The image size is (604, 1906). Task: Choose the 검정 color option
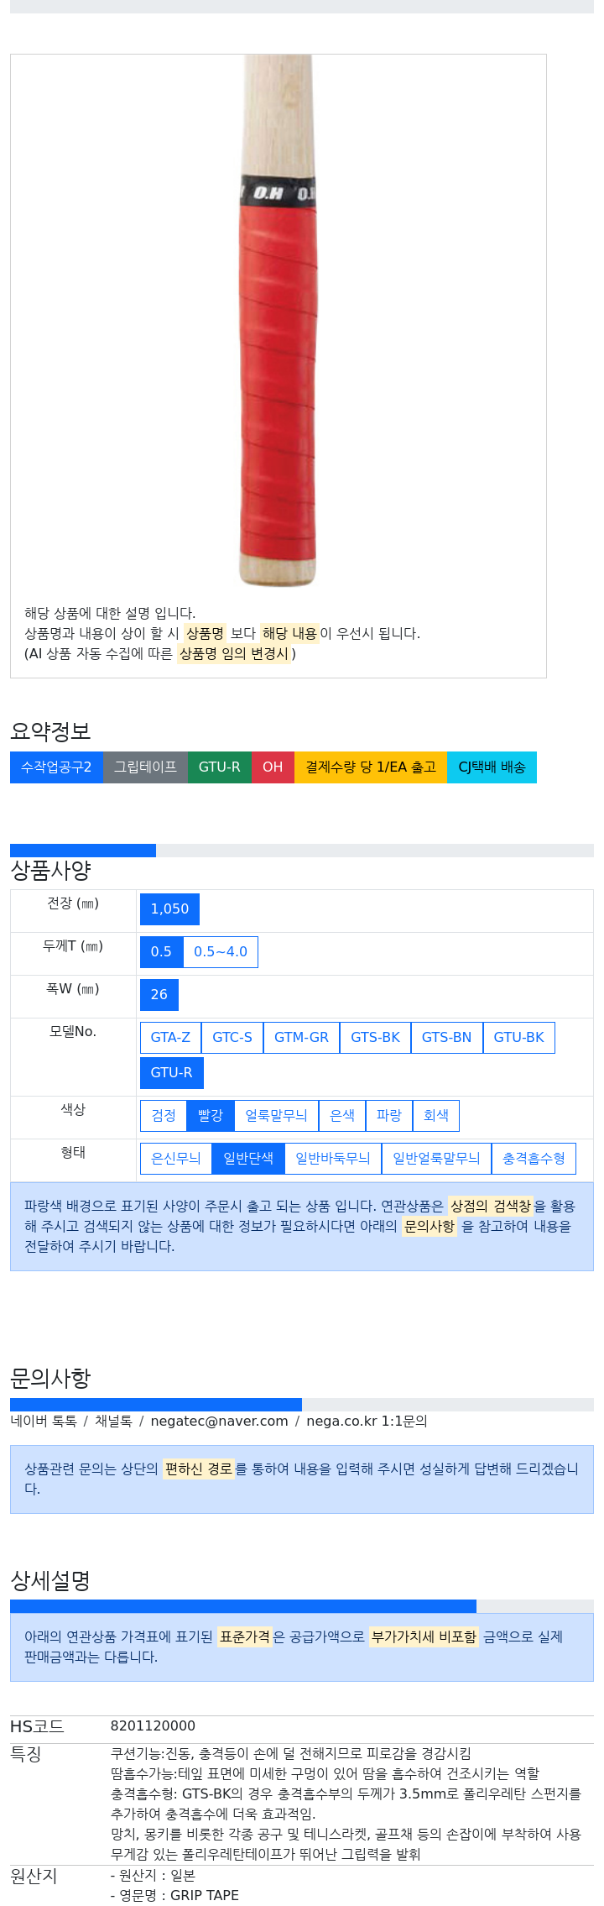[164, 1116]
